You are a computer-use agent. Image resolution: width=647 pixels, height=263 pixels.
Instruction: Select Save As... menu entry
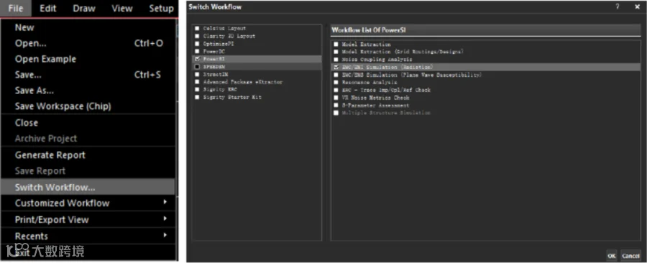coord(88,91)
